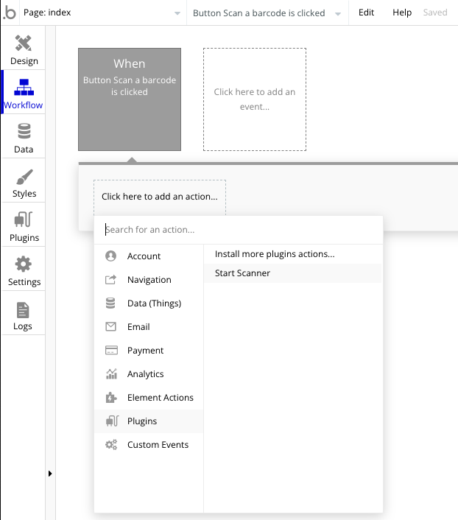Select the Start Scanner action
This screenshot has height=520, width=458.
point(293,273)
